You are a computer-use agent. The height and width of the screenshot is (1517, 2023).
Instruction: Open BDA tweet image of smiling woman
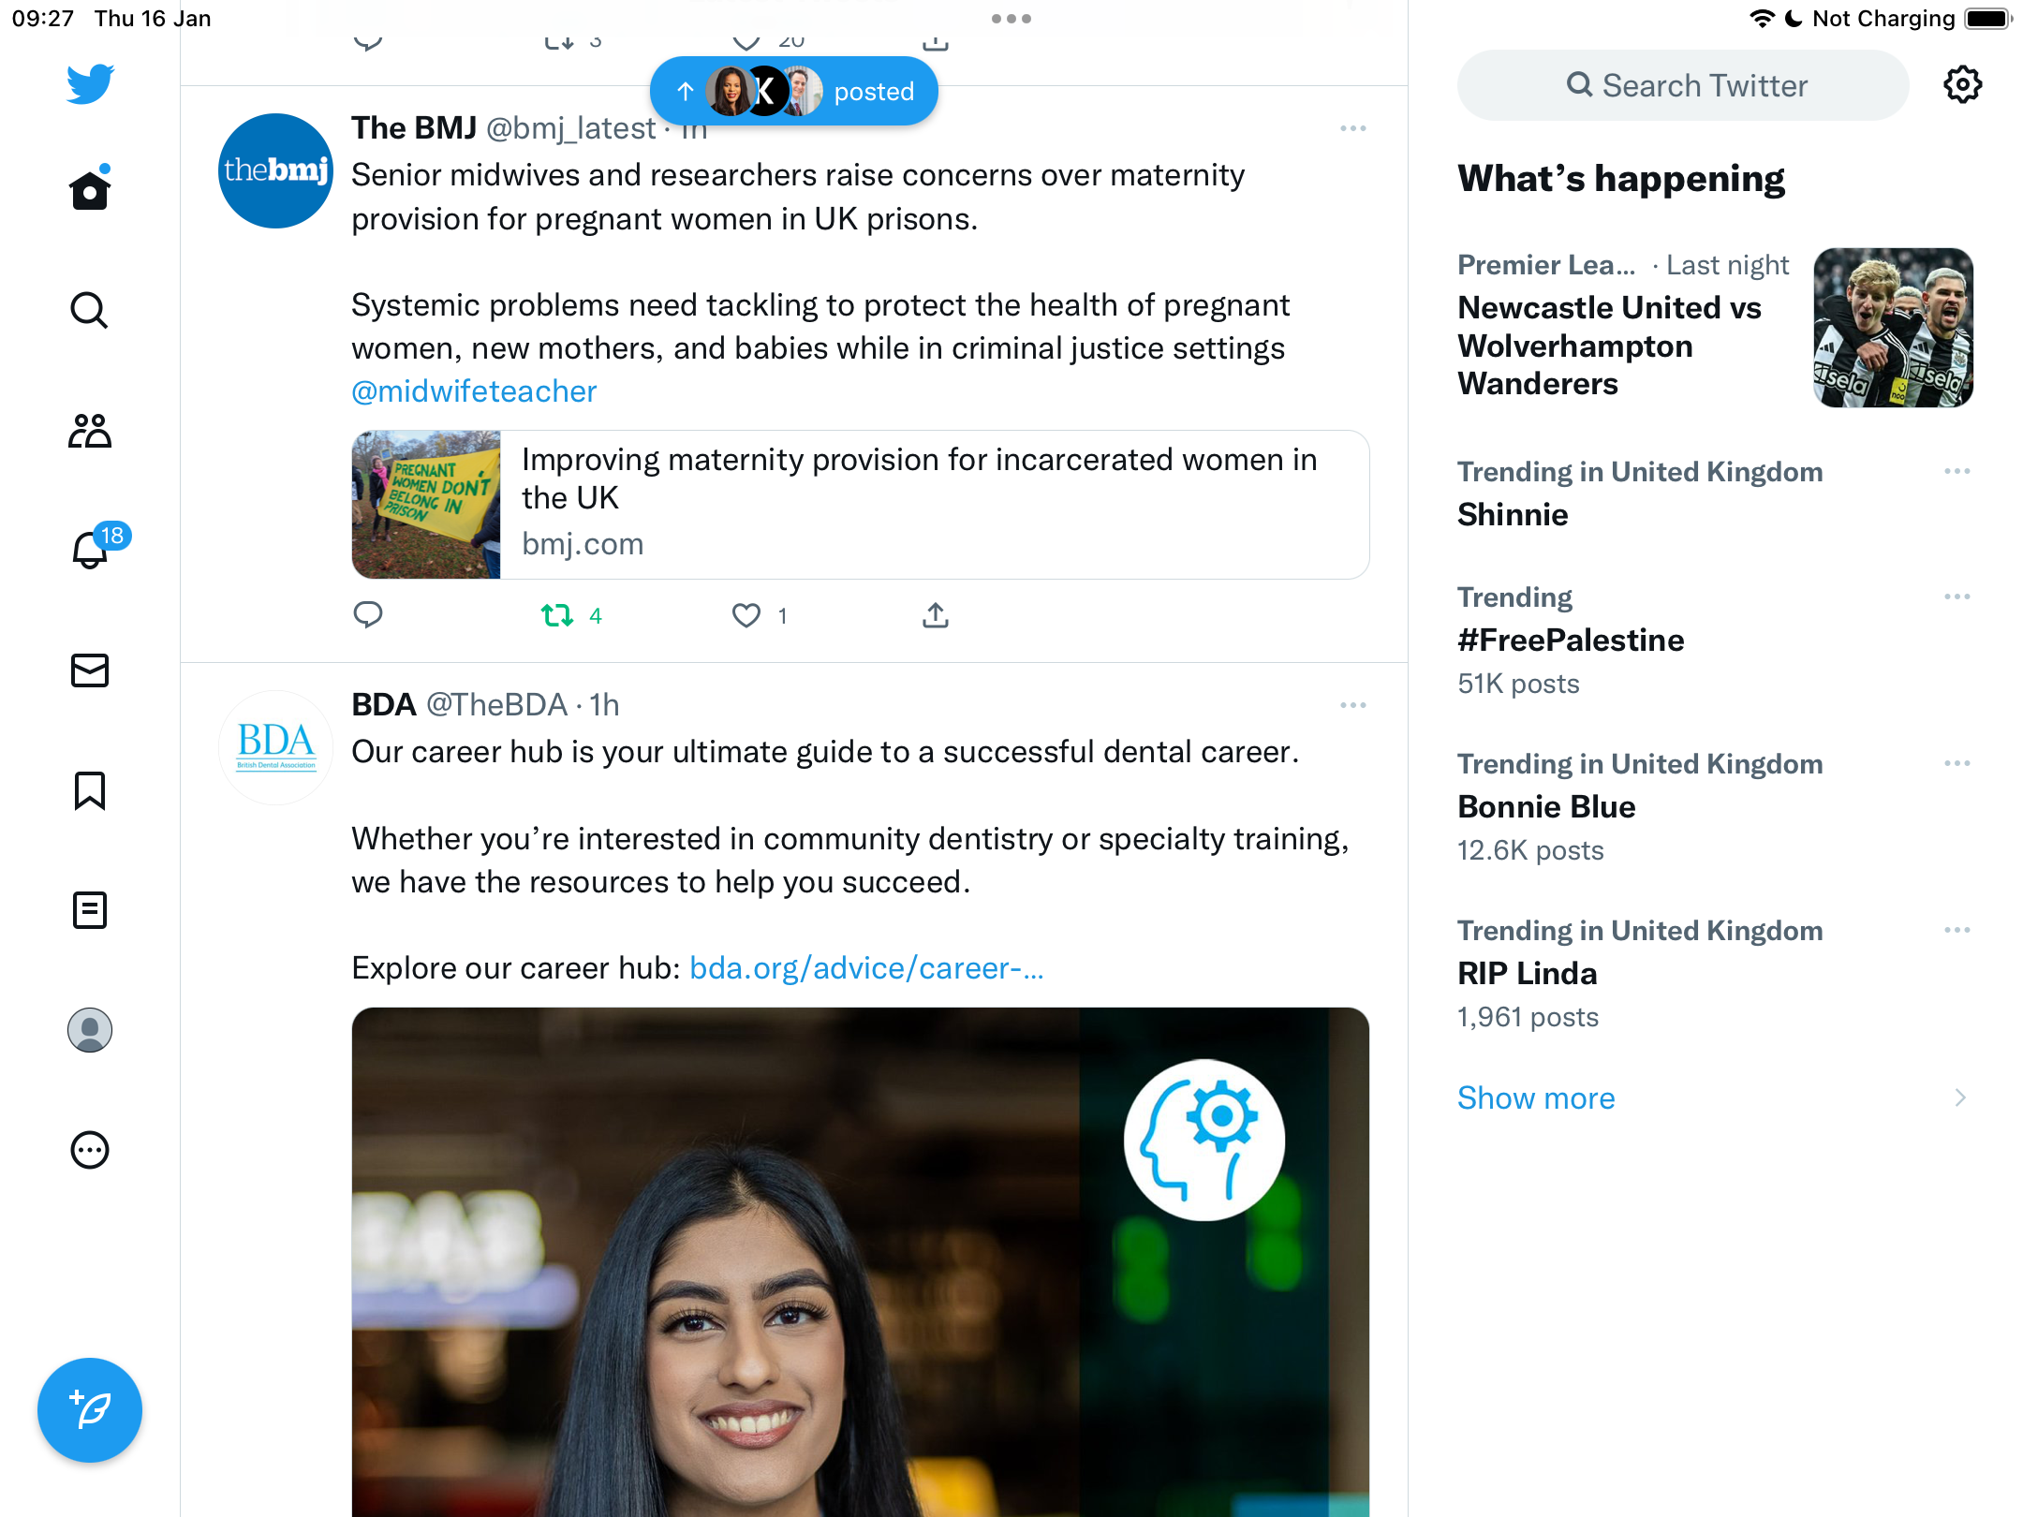pos(861,1262)
